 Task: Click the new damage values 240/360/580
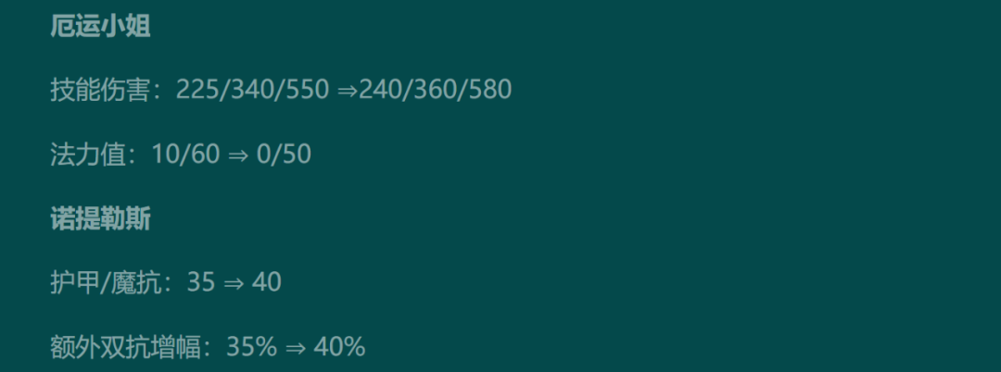pos(436,91)
